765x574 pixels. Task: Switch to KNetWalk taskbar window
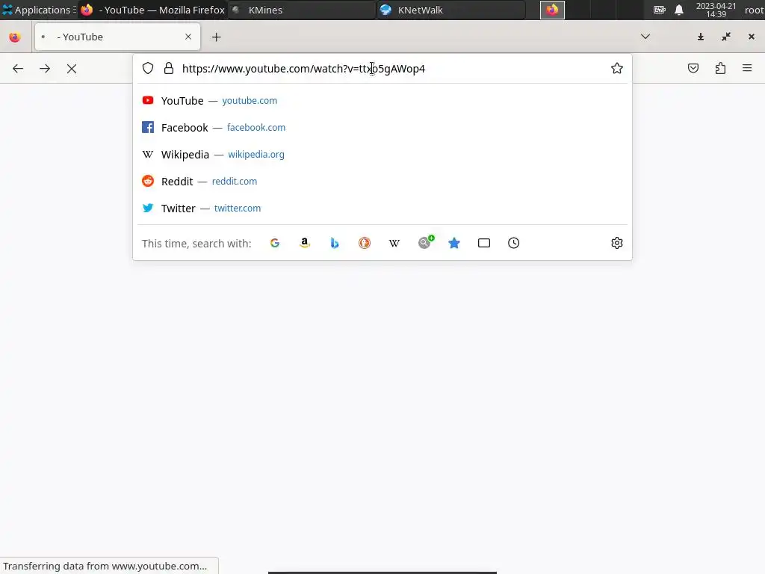point(450,10)
